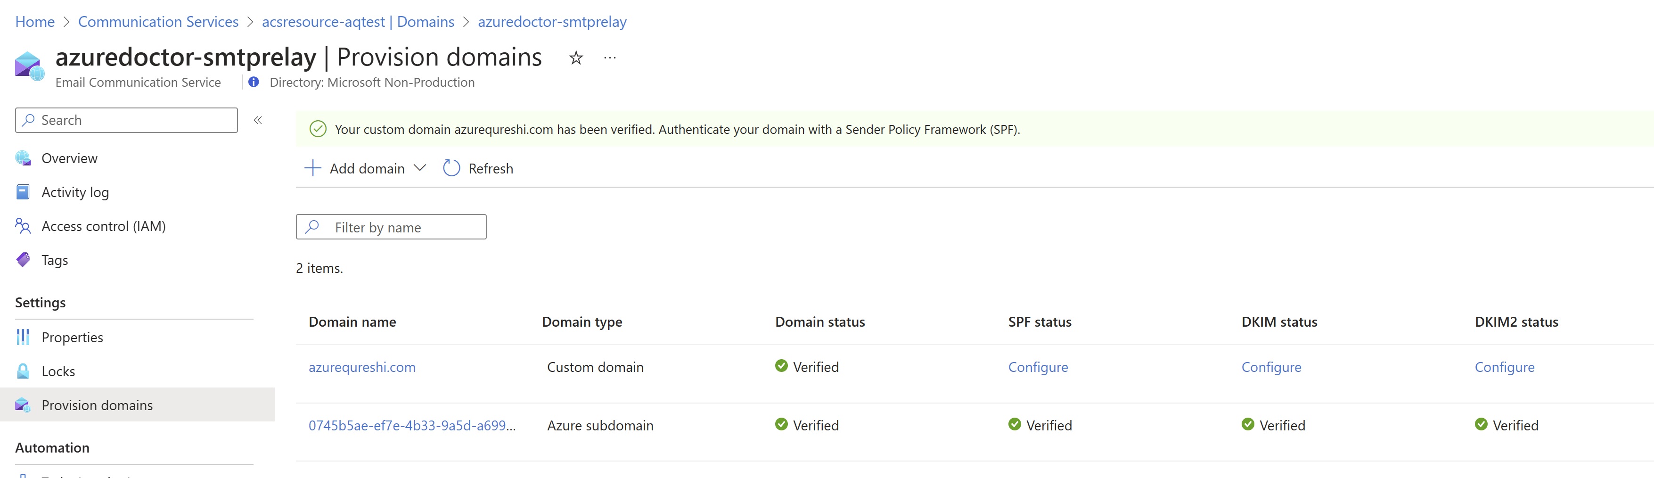Click the Refresh button
Viewport: 1654px width, 478px height.
click(478, 168)
